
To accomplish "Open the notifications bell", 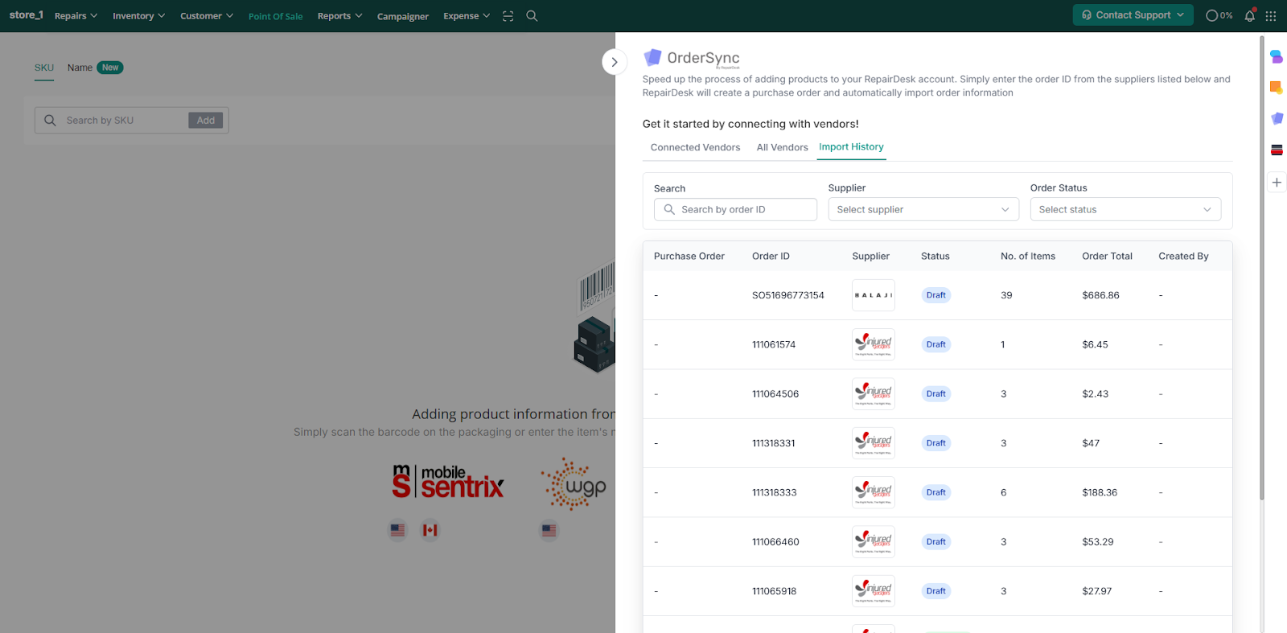I will [1249, 15].
